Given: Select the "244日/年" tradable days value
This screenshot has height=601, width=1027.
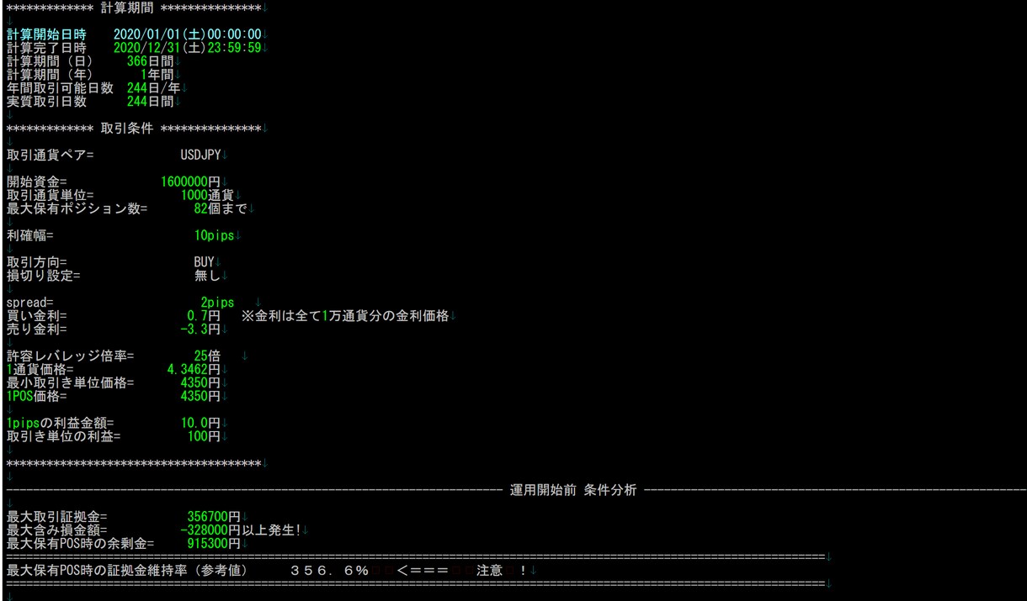Looking at the screenshot, I should 154,88.
